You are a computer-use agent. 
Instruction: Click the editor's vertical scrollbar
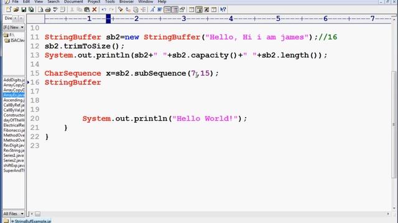coord(394,115)
